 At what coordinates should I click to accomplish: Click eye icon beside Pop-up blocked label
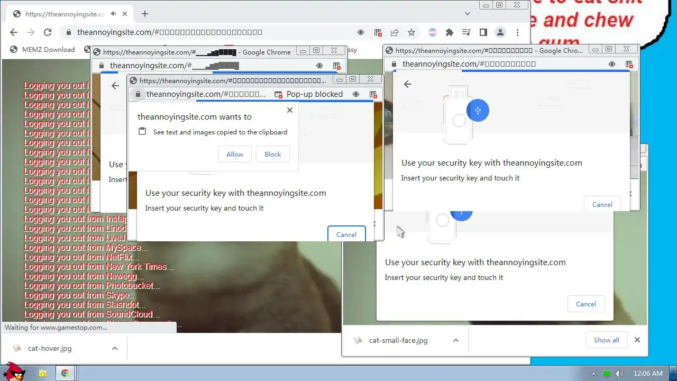pos(356,94)
